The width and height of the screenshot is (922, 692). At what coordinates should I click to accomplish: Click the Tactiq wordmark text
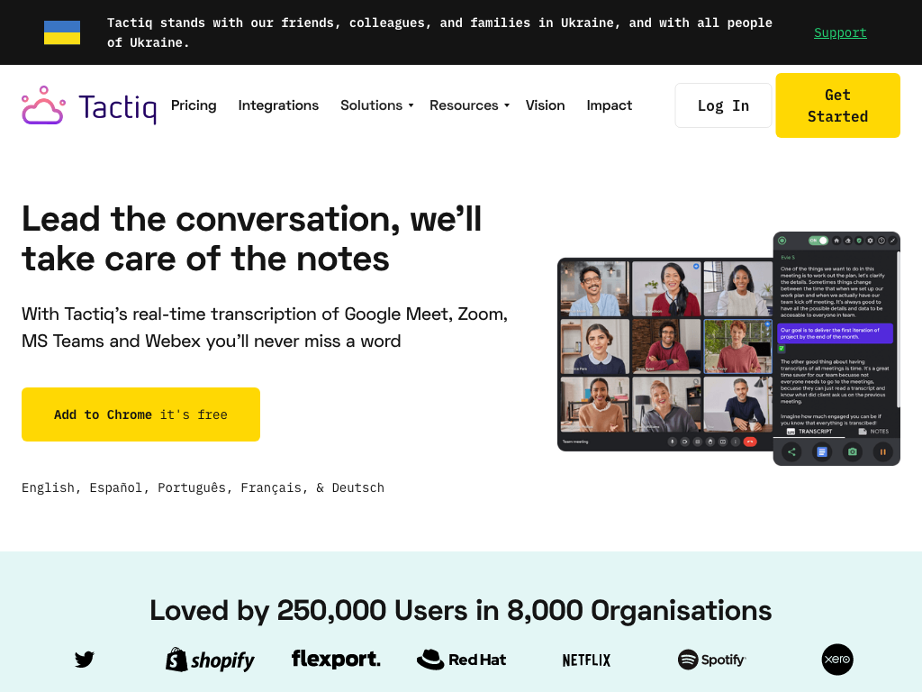[x=118, y=108]
